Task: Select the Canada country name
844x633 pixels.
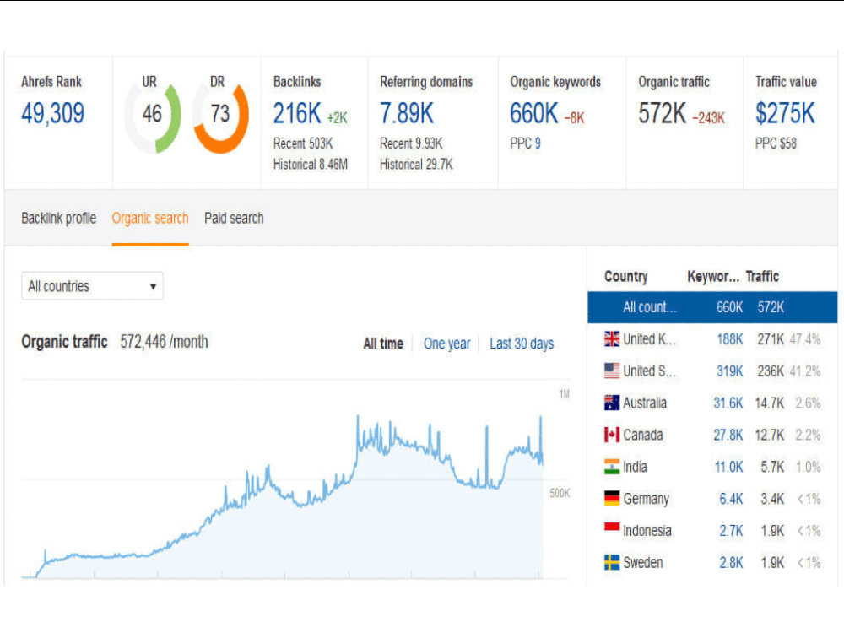Action: pos(643,435)
